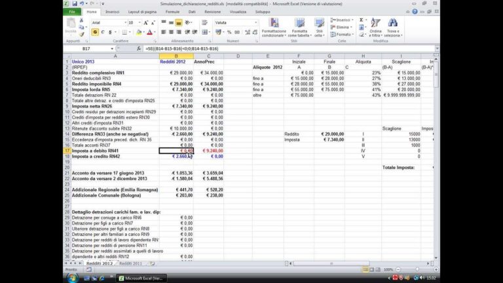Click the Fill down icon
Screen dimensions: 503x283
(x=362, y=28)
